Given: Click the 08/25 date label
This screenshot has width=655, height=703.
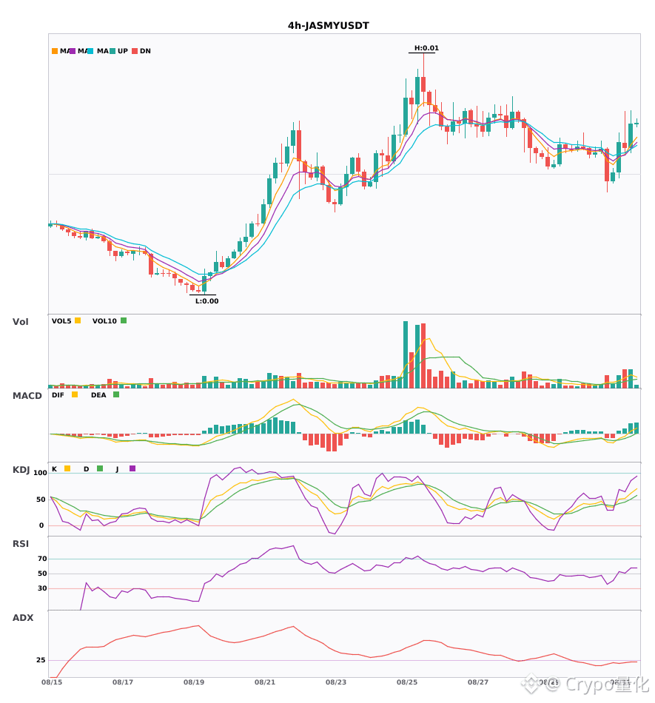Looking at the screenshot, I should (x=407, y=682).
